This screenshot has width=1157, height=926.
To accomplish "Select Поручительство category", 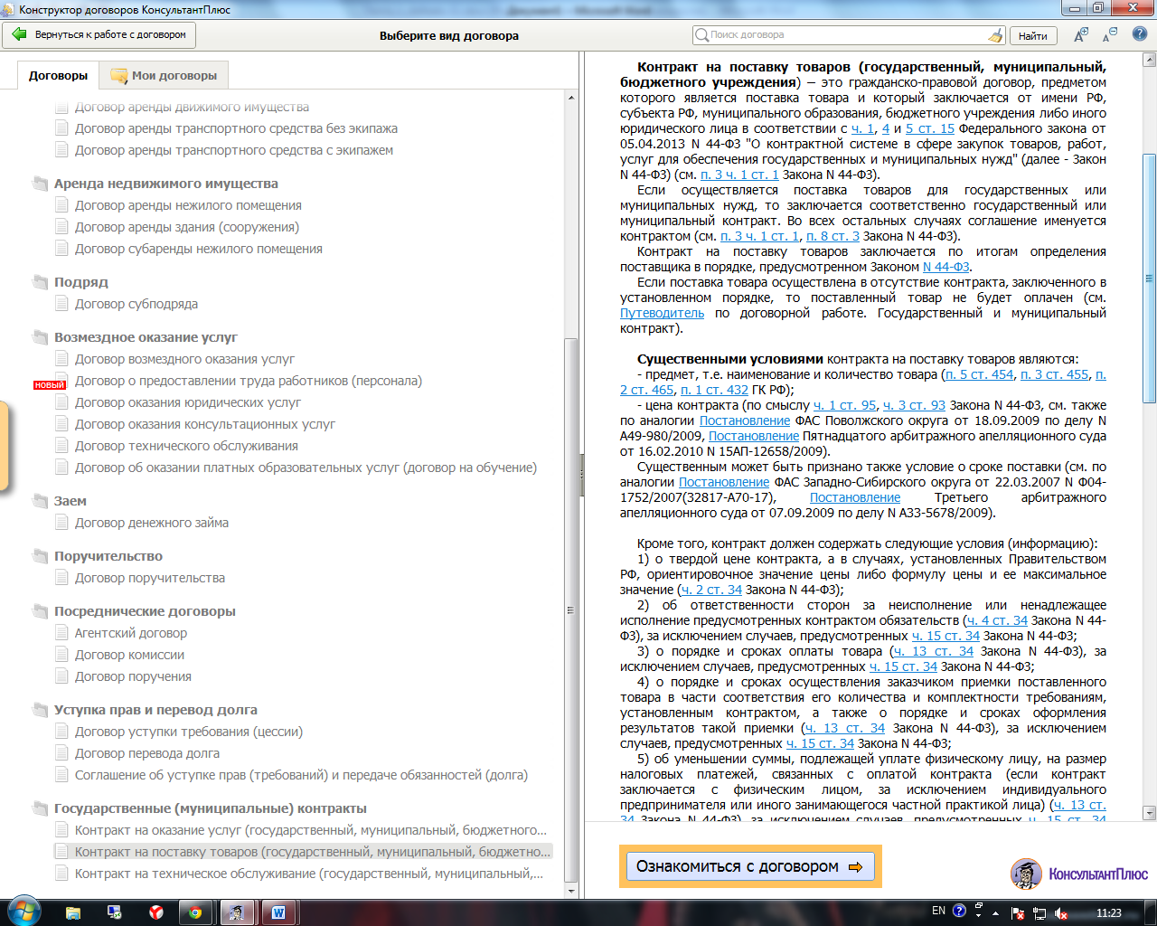I will click(x=108, y=556).
